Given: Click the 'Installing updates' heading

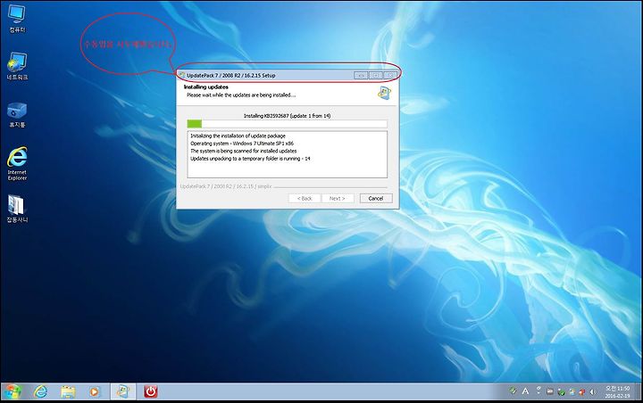Looking at the screenshot, I should click(206, 86).
